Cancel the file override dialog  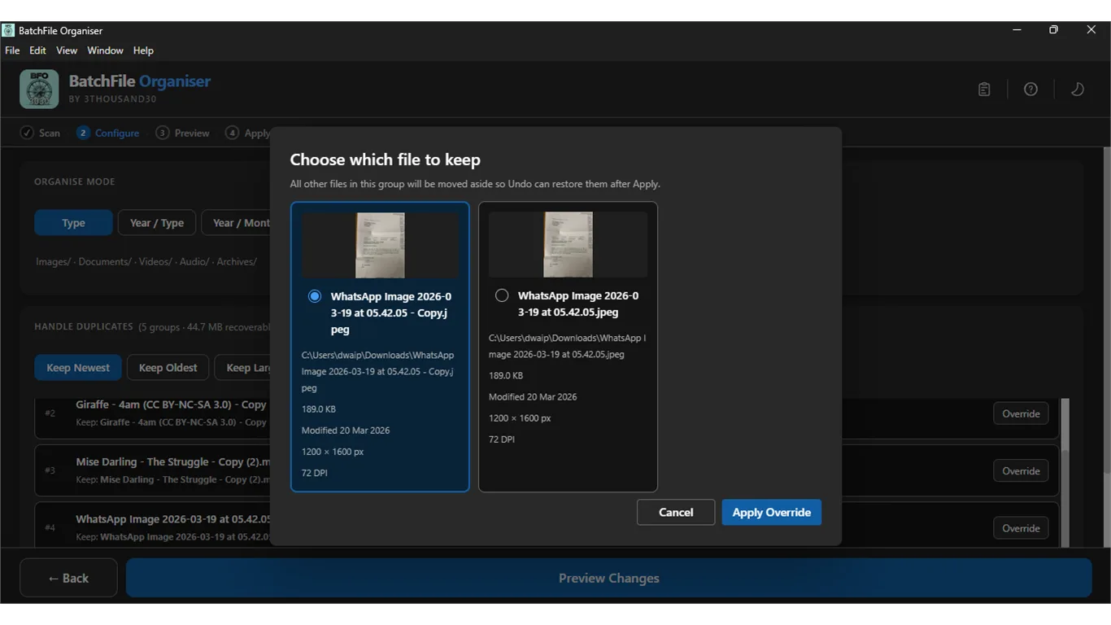[676, 512]
